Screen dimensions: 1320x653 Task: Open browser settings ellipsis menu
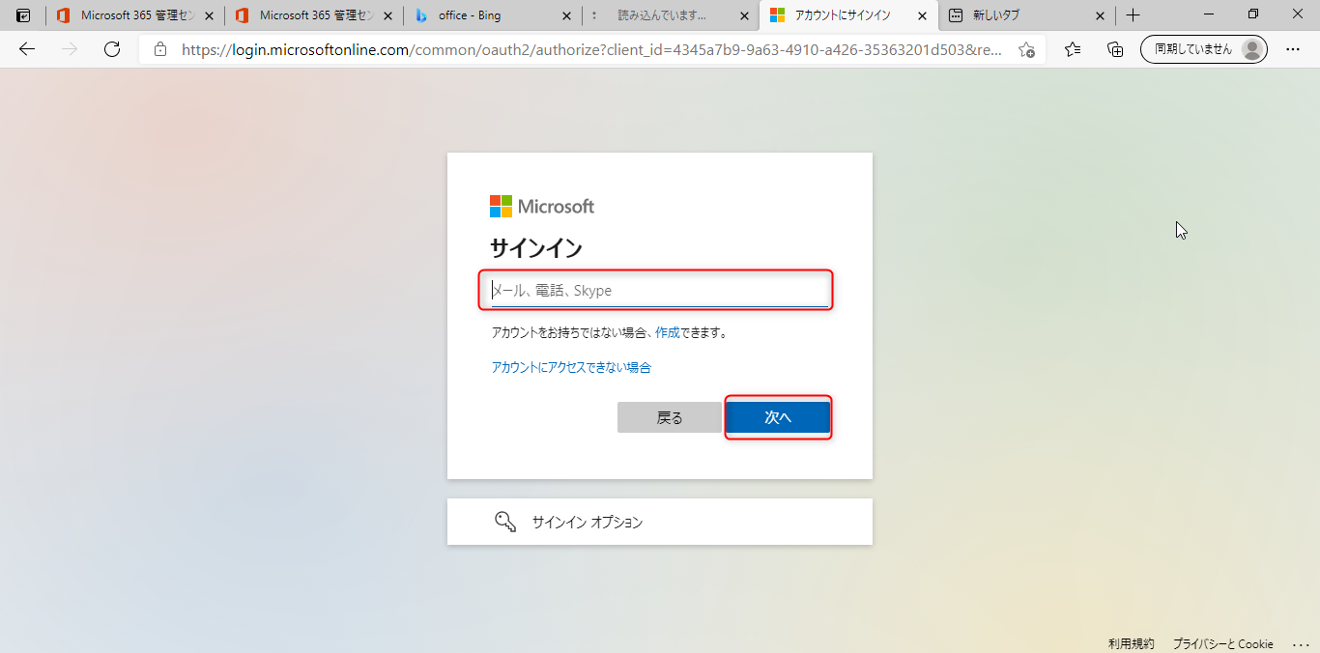(x=1293, y=49)
